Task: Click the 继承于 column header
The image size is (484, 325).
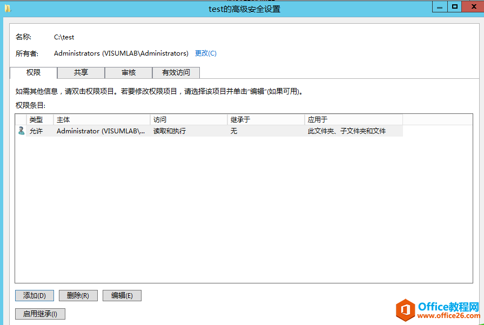Action: 266,119
